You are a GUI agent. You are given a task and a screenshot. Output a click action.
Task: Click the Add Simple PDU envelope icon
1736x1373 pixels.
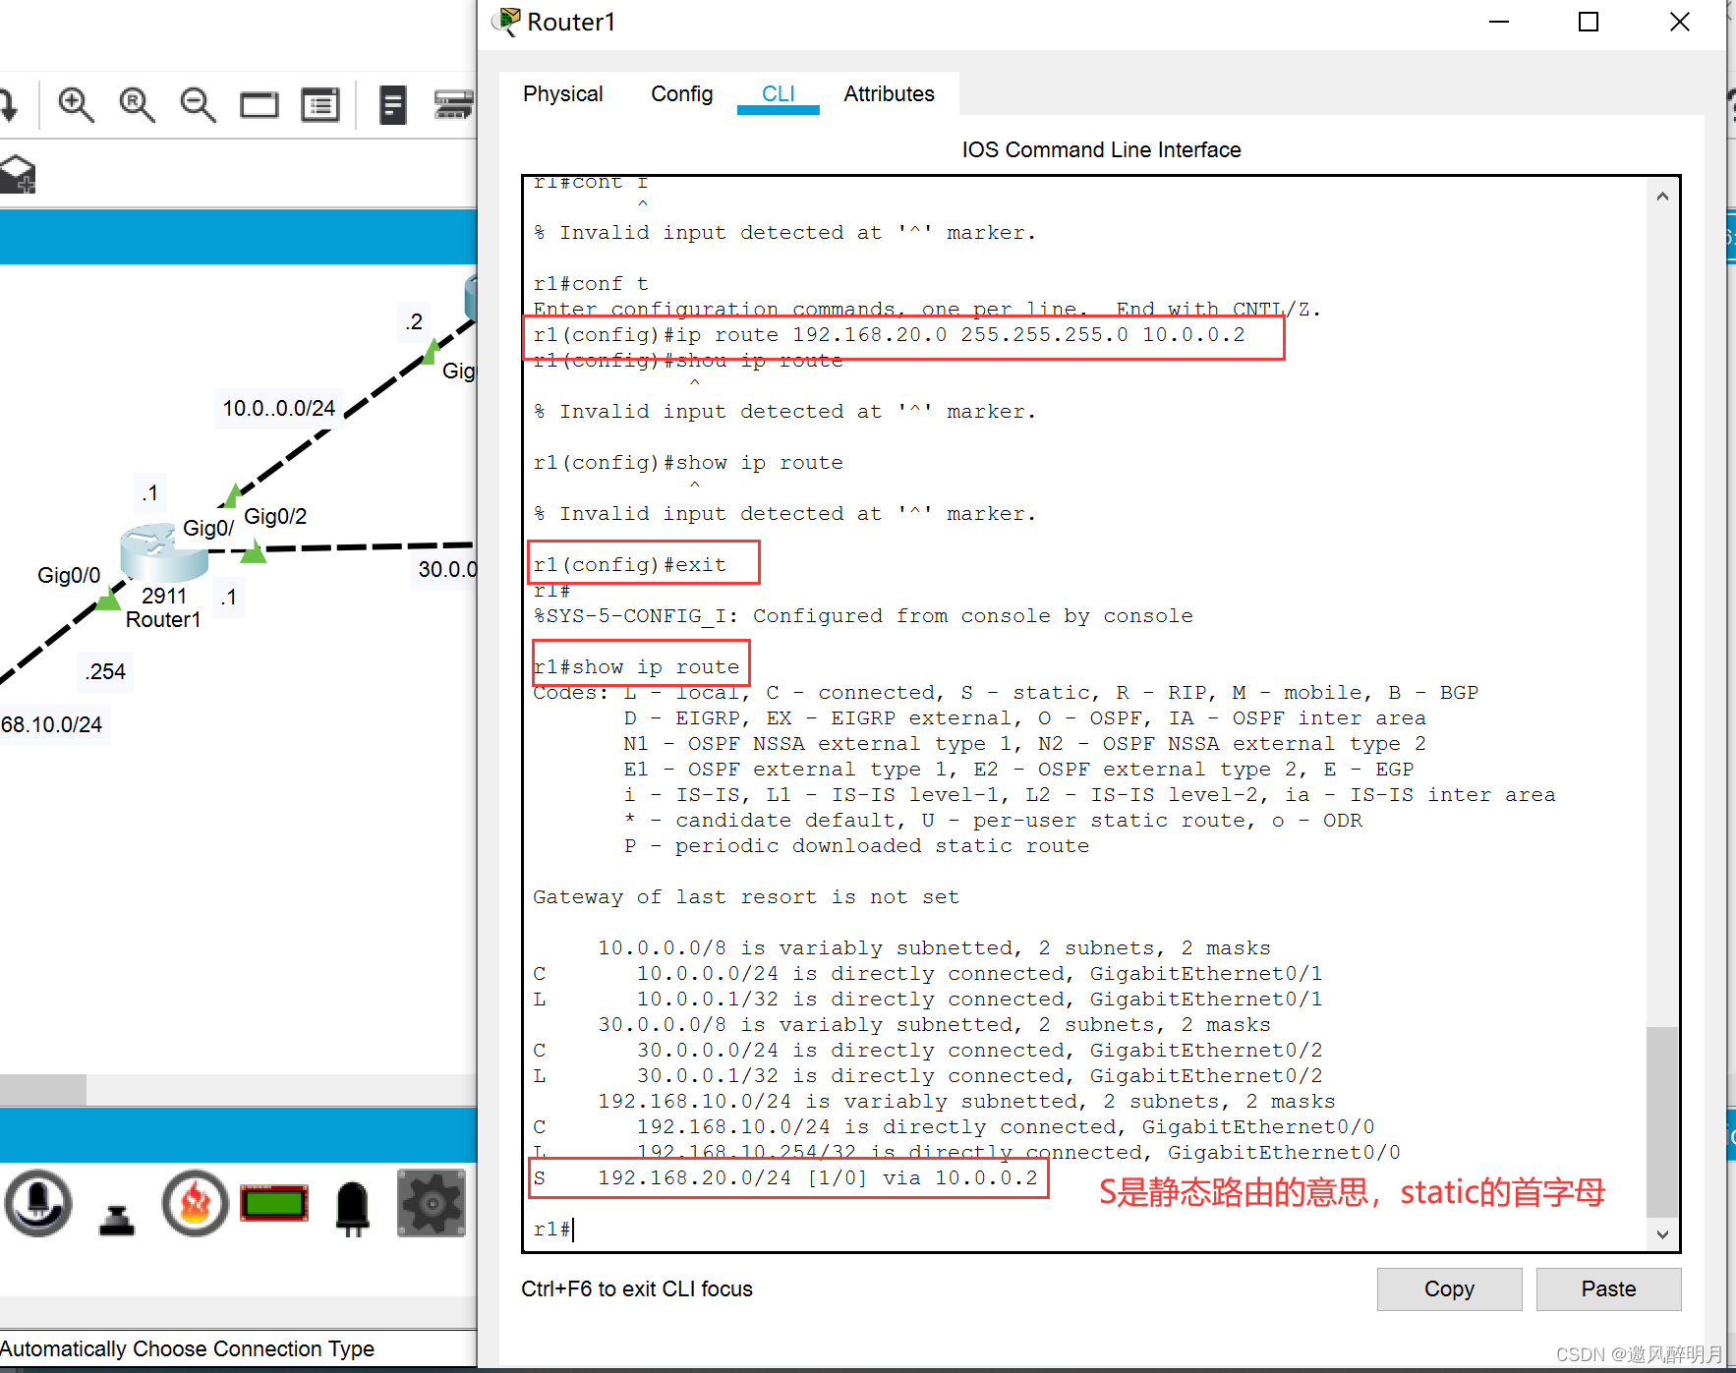[18, 175]
